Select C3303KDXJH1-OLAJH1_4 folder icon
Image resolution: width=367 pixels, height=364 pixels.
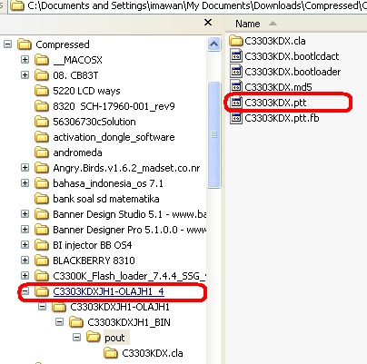[x=42, y=291]
